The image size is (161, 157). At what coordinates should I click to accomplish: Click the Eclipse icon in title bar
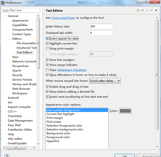[3, 3]
